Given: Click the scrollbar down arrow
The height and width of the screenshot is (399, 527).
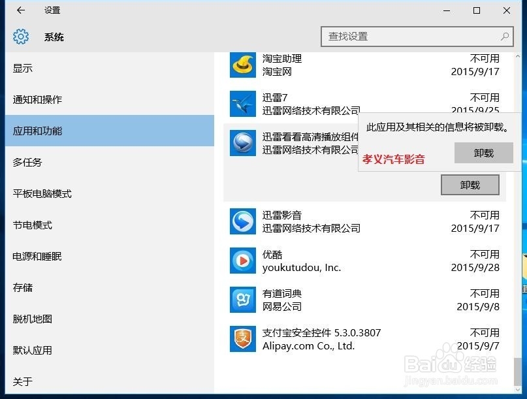Looking at the screenshot, I should (x=518, y=390).
